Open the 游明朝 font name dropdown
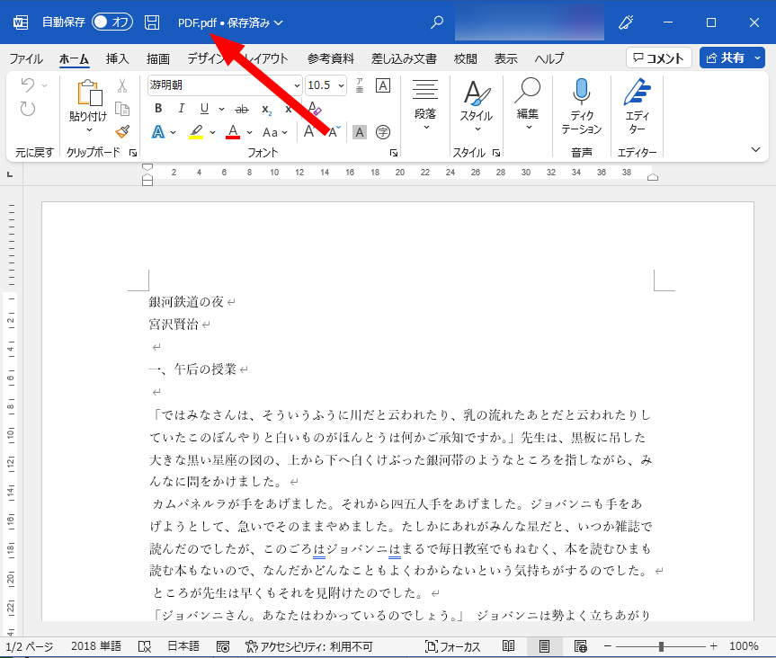This screenshot has height=658, width=776. click(297, 85)
